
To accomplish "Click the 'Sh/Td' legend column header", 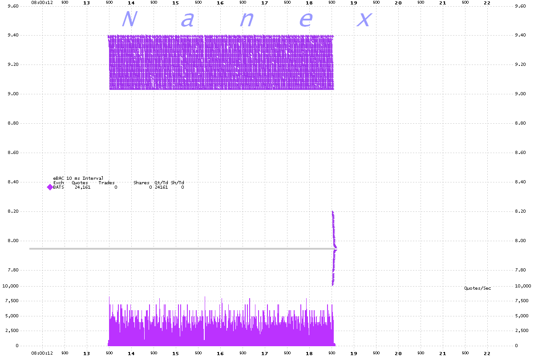I will [177, 183].
